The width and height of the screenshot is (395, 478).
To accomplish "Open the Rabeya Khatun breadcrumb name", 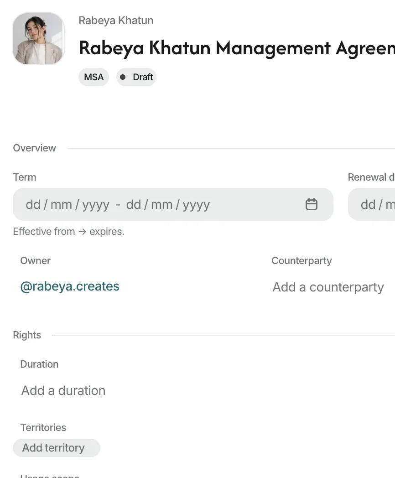I will [x=116, y=21].
